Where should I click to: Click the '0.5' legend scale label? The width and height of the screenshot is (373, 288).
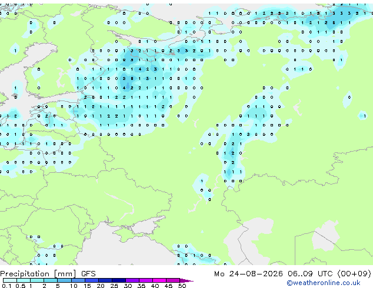click(x=21, y=286)
